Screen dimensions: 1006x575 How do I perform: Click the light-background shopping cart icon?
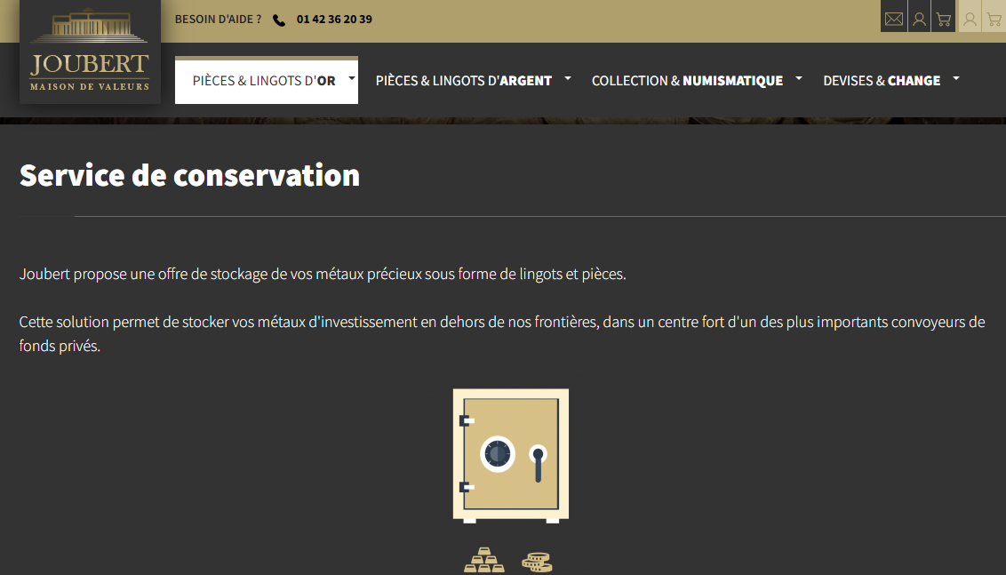point(994,19)
